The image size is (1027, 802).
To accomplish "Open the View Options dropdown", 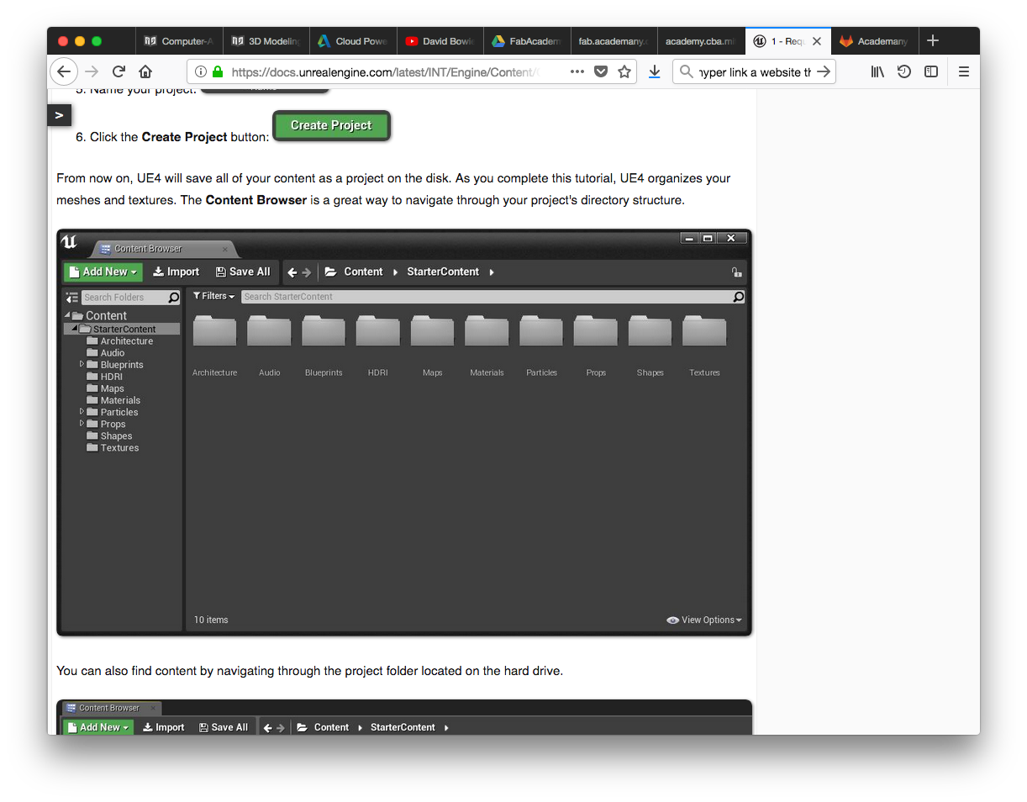I will (704, 620).
